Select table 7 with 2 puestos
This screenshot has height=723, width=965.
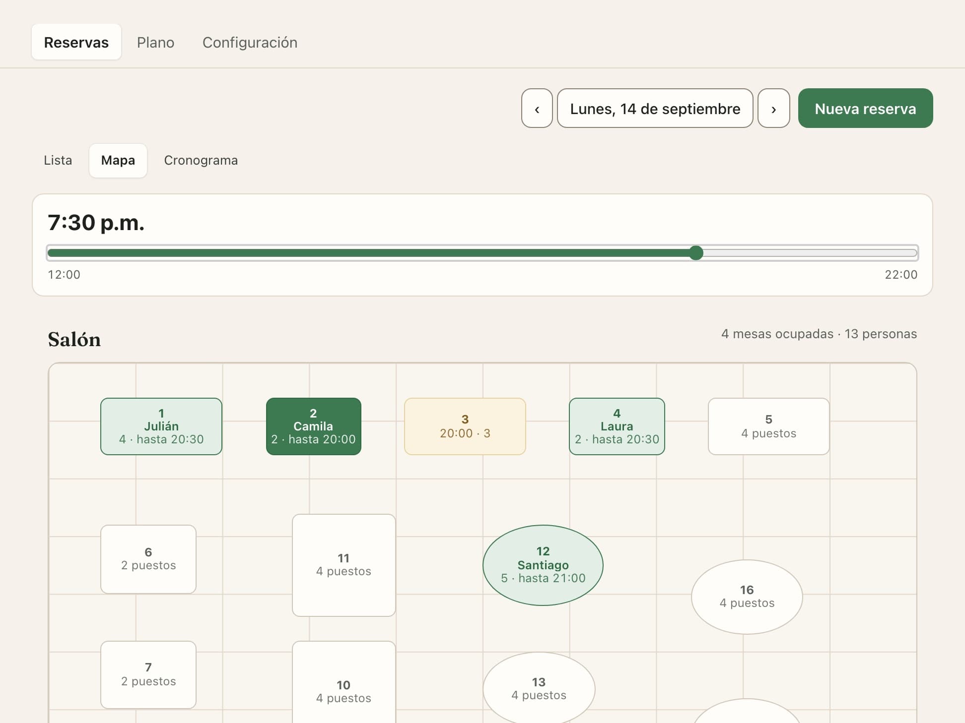[148, 675]
